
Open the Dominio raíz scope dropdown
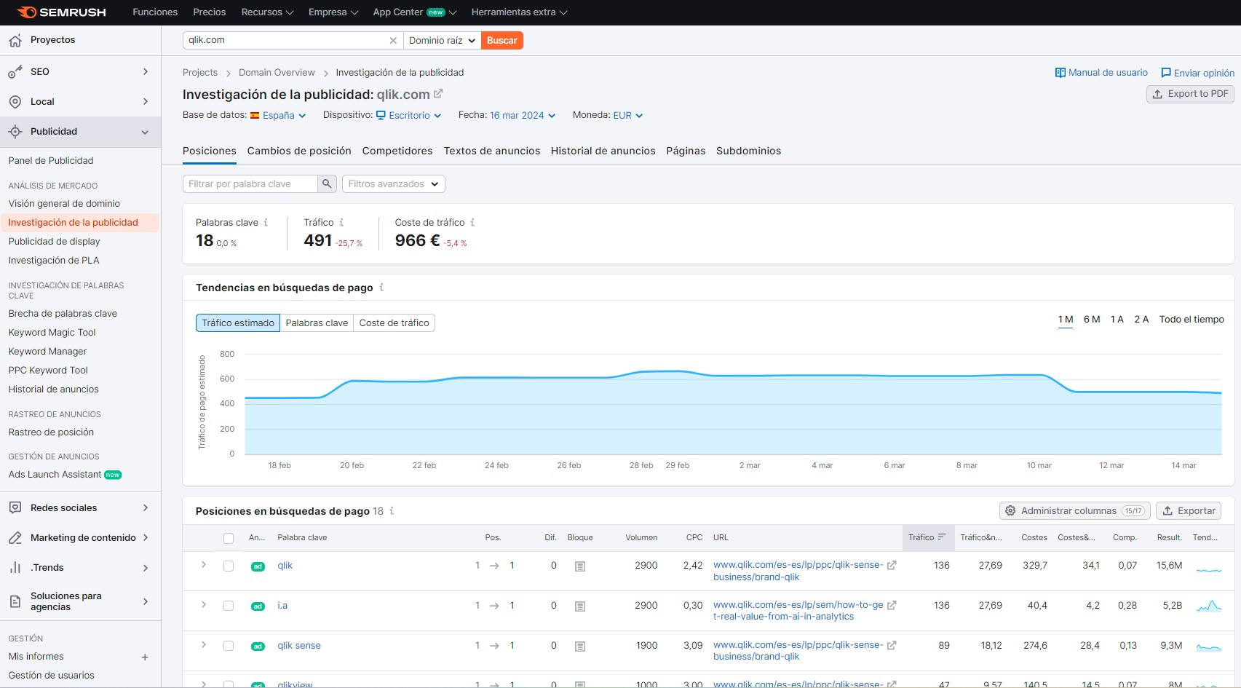442,41
